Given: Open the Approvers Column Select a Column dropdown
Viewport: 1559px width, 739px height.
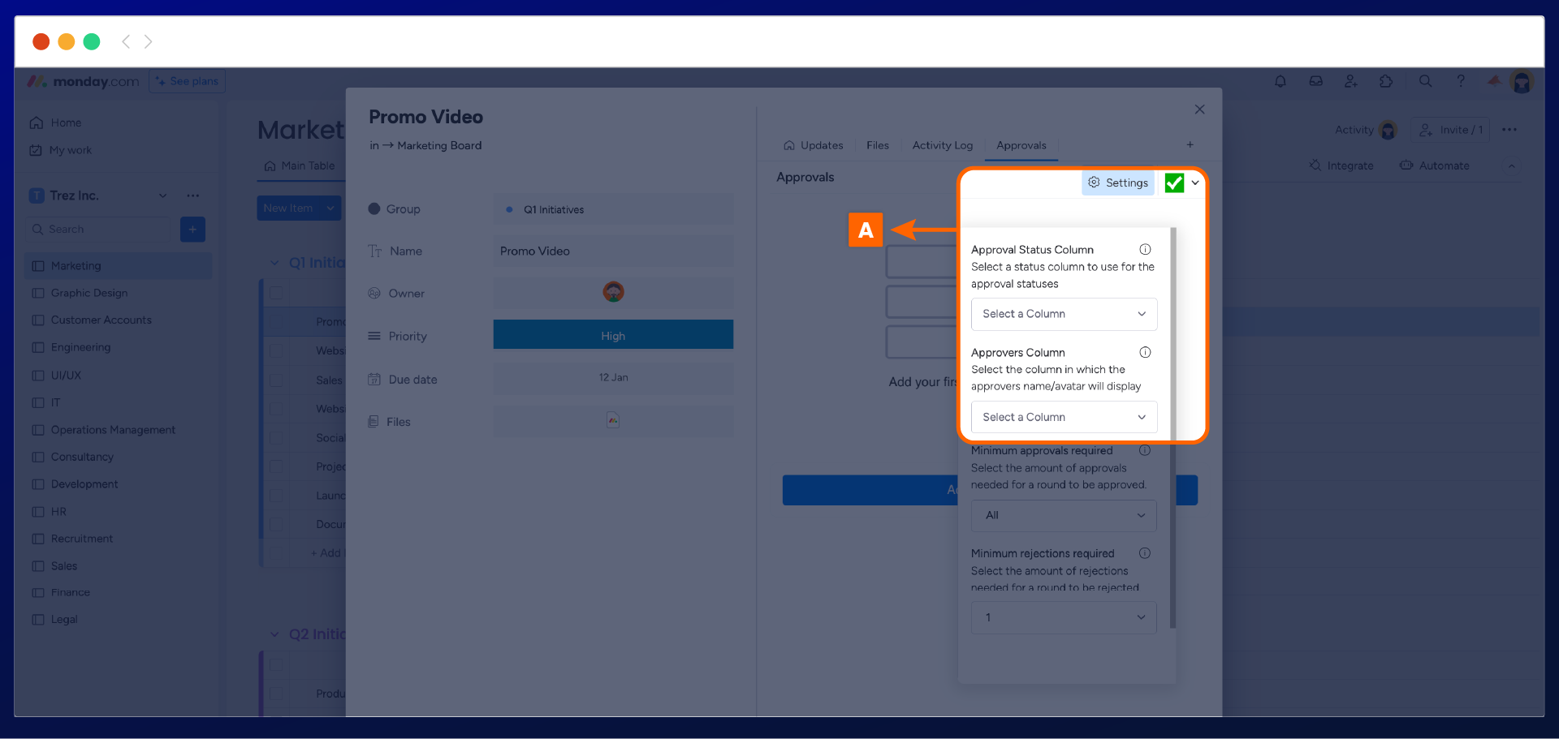Looking at the screenshot, I should 1064,417.
